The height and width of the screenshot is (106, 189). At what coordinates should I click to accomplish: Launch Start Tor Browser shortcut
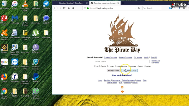point(36,94)
